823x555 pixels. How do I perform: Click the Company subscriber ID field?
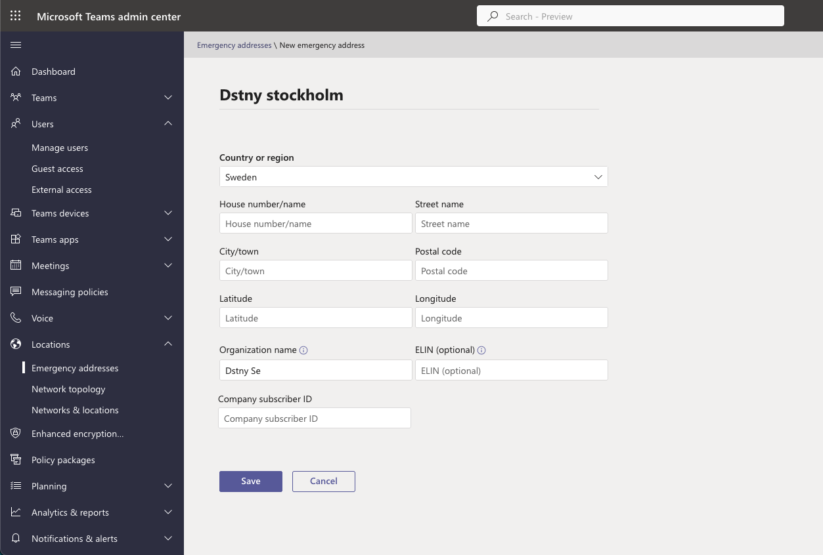pyautogui.click(x=315, y=419)
